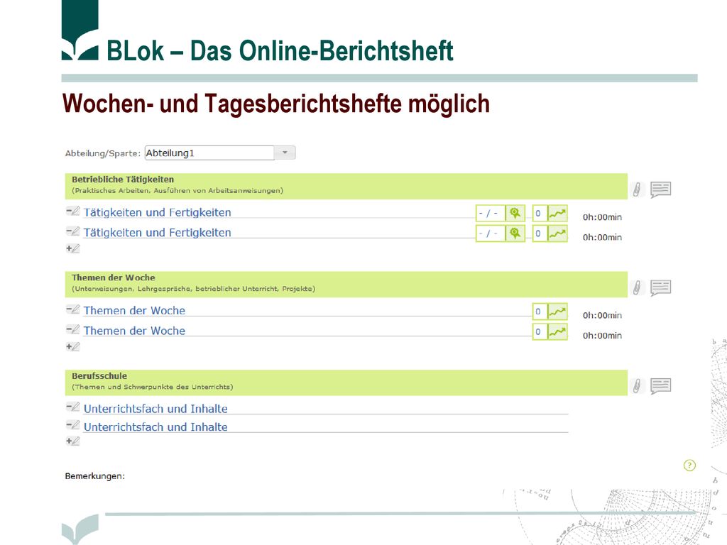Screen dimensions: 727x545
Task: Remove first Themen der Woche entry
Action: 73,309
